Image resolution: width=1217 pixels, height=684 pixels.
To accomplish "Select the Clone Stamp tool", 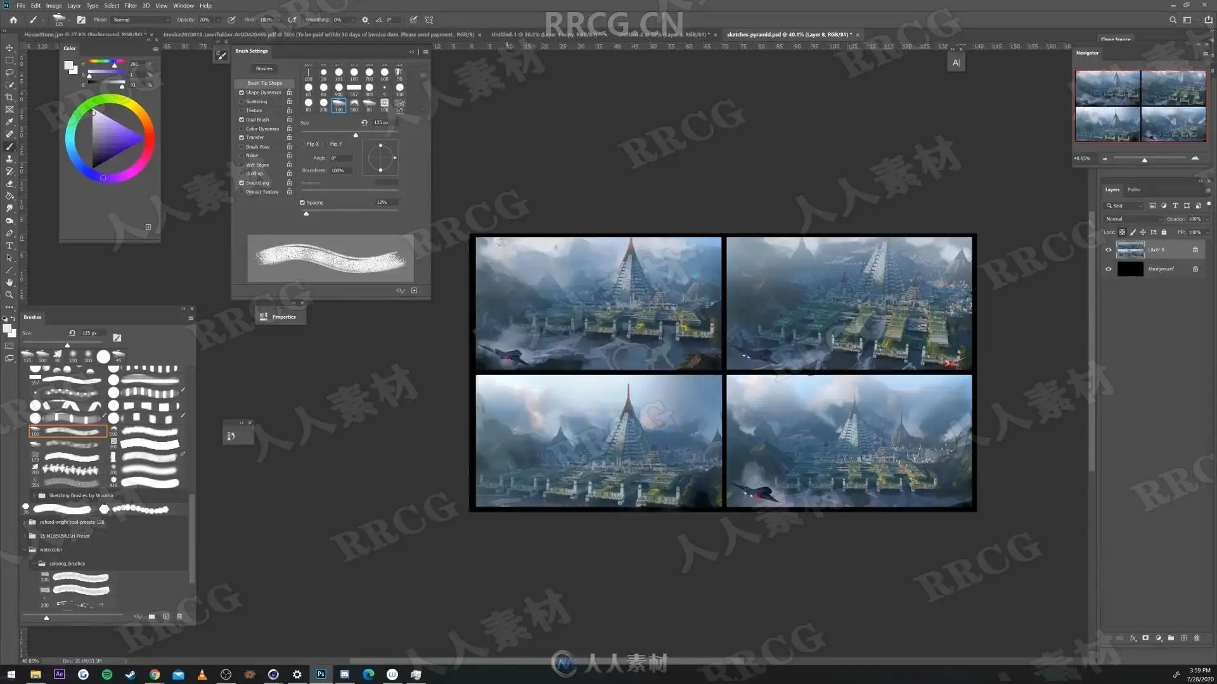I will pyautogui.click(x=10, y=159).
